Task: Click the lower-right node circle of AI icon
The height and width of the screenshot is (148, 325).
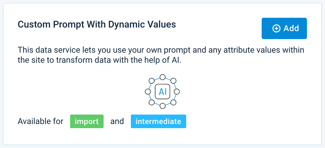Action: (173, 102)
